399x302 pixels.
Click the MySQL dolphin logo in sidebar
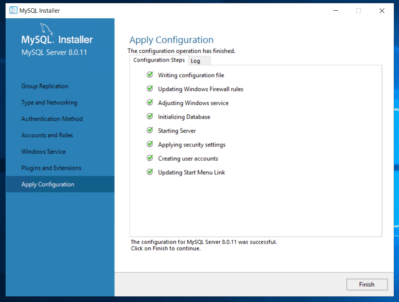46,29
